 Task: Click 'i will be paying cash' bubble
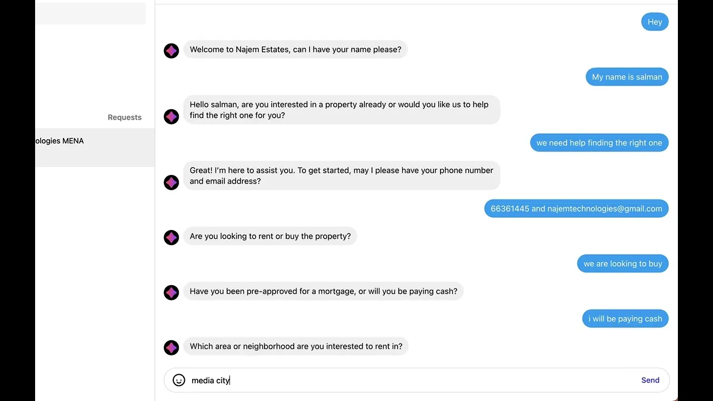point(625,319)
